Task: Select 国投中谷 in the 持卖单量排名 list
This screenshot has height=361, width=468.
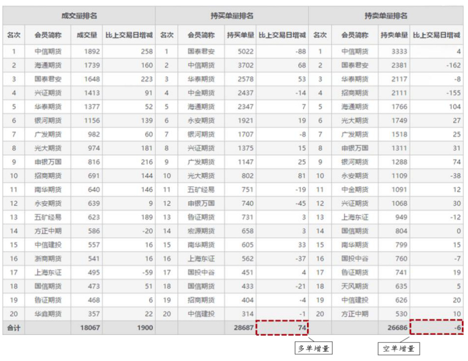Action: [x=355, y=258]
